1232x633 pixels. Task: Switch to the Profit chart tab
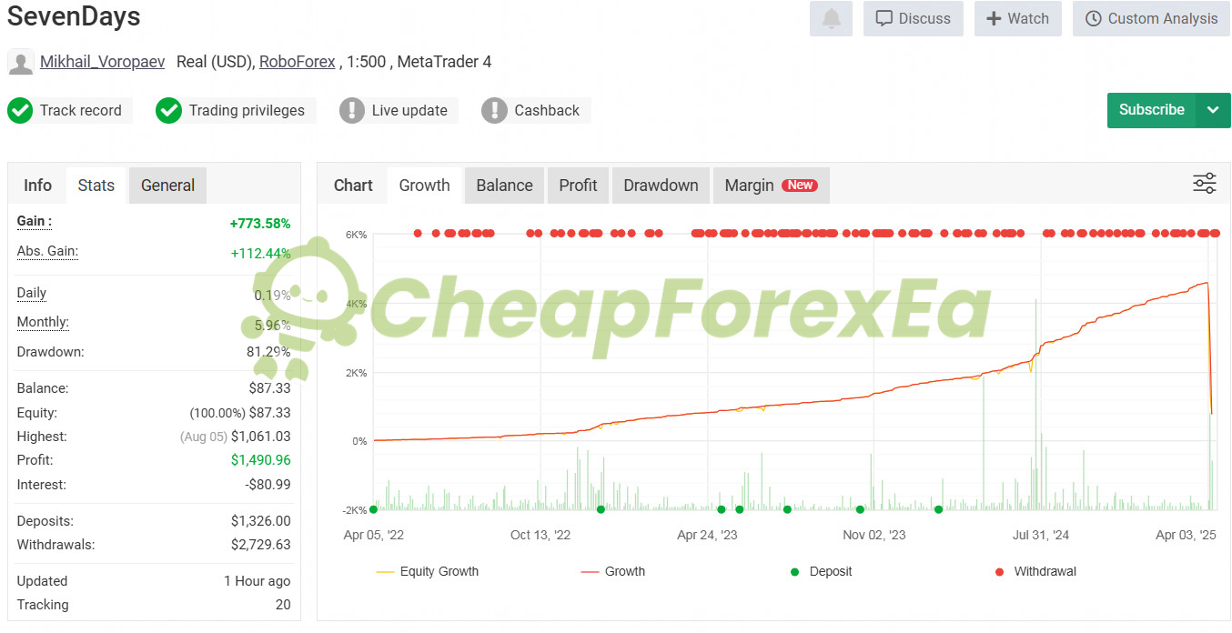click(578, 186)
